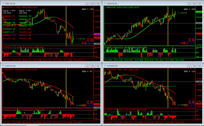Image resolution: width=204 pixels, height=126 pixels.
Task: Click the 'Top 8 - 5 Min' heading
Action: pos(25,10)
